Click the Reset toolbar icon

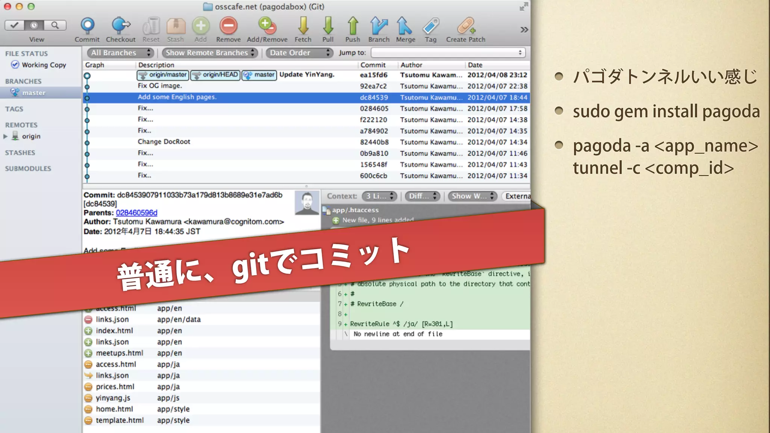(151, 26)
